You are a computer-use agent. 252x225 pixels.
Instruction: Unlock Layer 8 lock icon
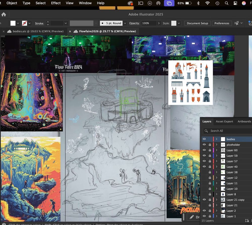[x=210, y=194]
